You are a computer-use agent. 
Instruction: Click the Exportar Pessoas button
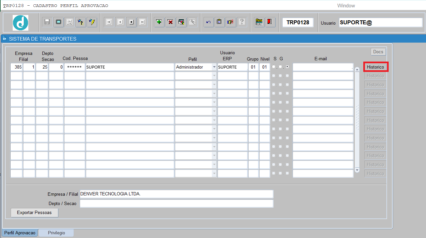[34, 212]
